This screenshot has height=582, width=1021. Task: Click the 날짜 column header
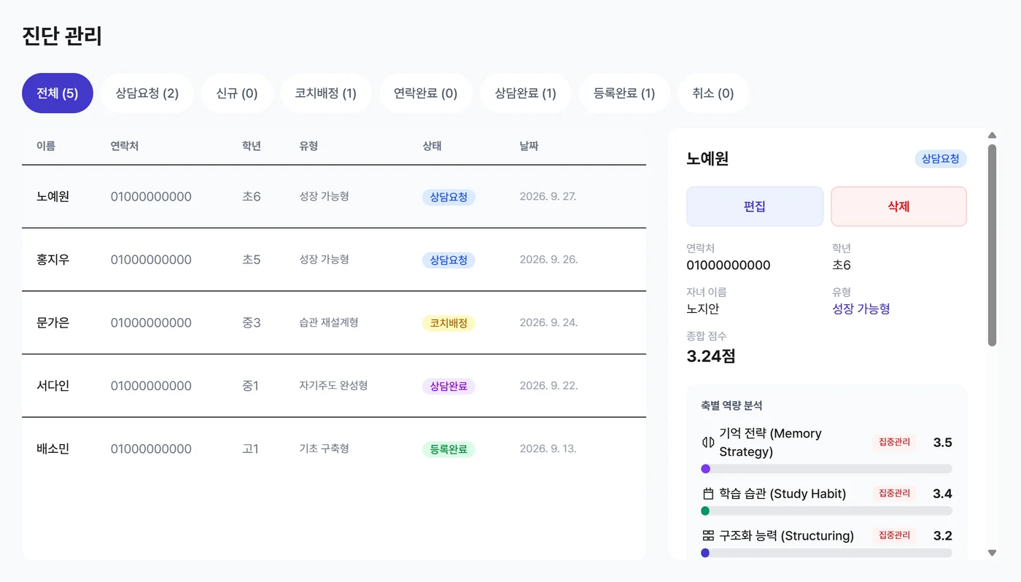coord(529,146)
